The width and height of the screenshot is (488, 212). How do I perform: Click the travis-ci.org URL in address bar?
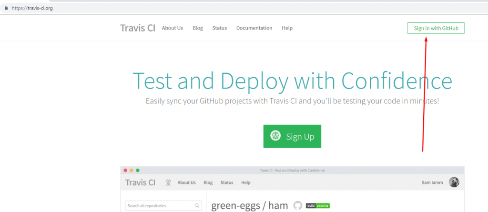tap(32, 8)
